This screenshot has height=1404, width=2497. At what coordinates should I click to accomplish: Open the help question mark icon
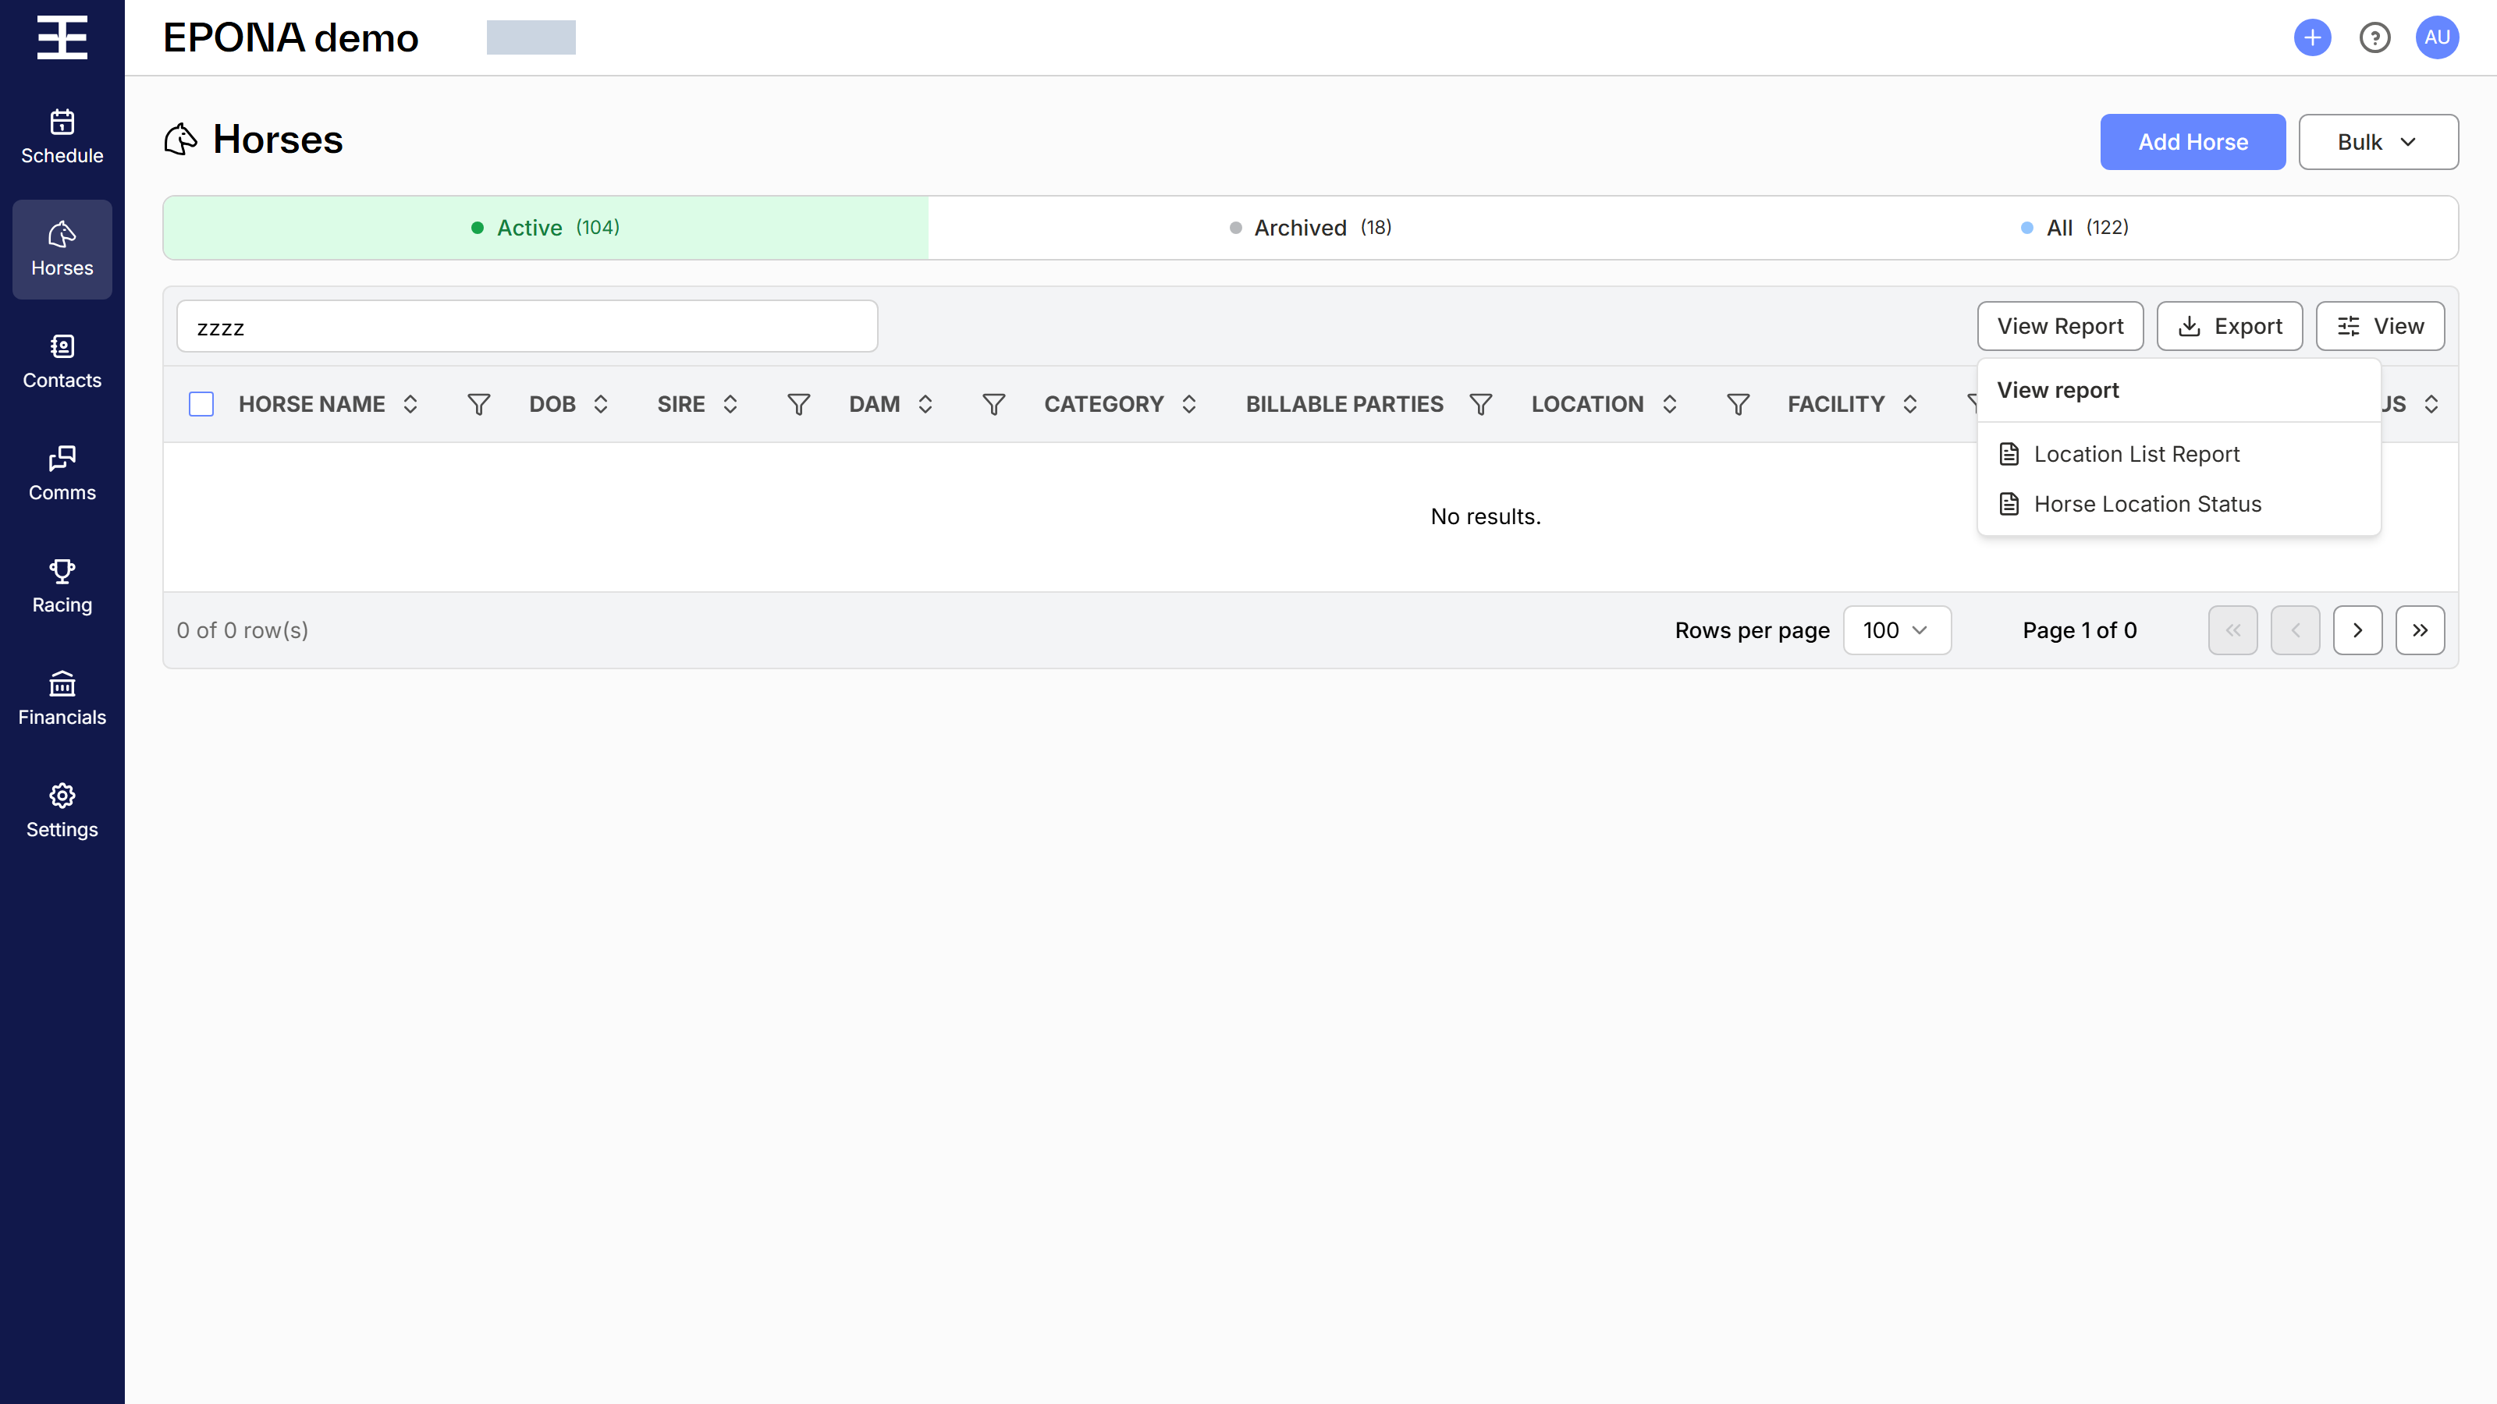pyautogui.click(x=2374, y=37)
